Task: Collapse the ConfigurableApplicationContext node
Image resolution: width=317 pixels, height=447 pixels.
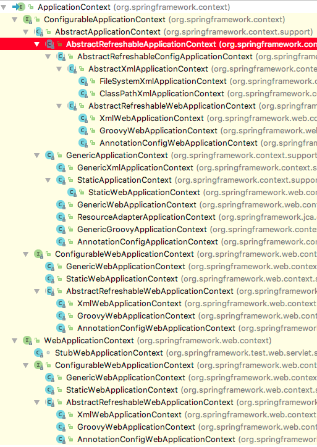Action: point(15,20)
